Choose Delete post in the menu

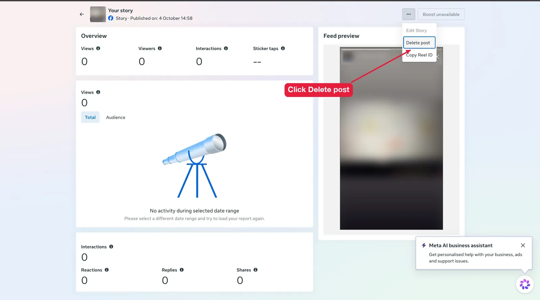[x=419, y=43]
